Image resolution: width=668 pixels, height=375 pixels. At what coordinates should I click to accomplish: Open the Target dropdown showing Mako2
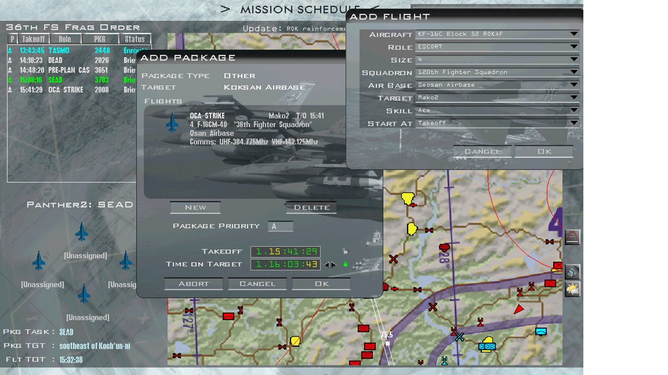(x=497, y=98)
